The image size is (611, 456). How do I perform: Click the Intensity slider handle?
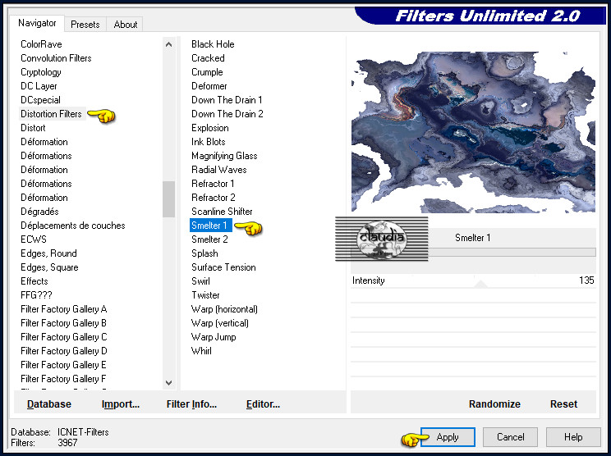pos(481,284)
